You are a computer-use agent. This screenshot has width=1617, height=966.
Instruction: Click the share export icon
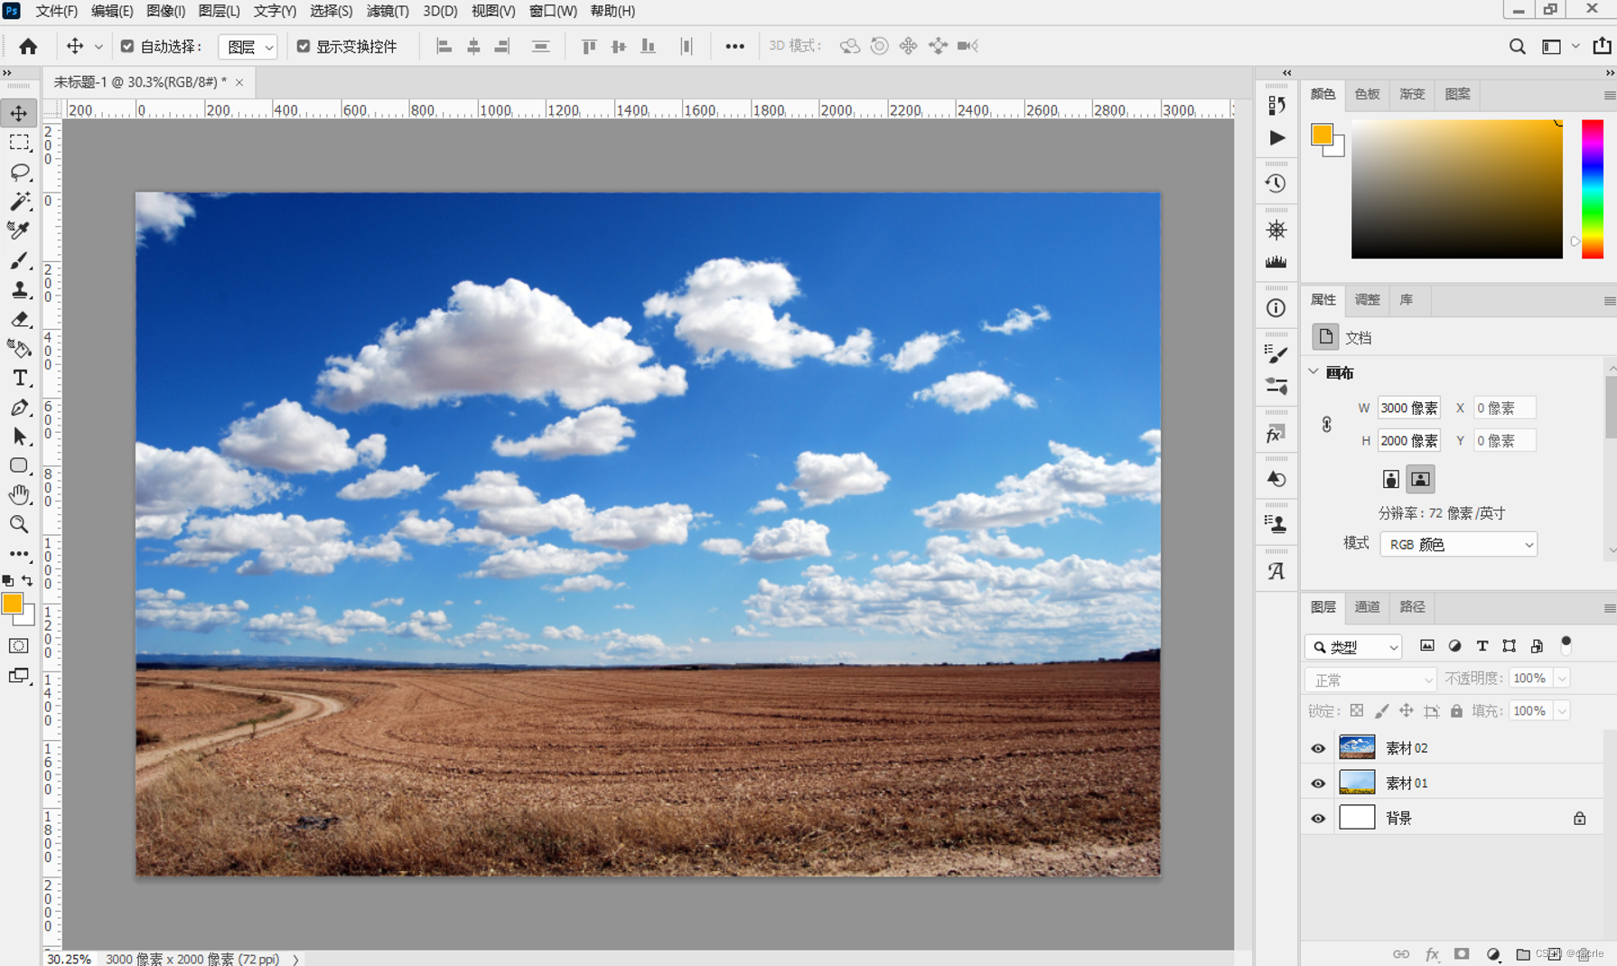pos(1602,45)
